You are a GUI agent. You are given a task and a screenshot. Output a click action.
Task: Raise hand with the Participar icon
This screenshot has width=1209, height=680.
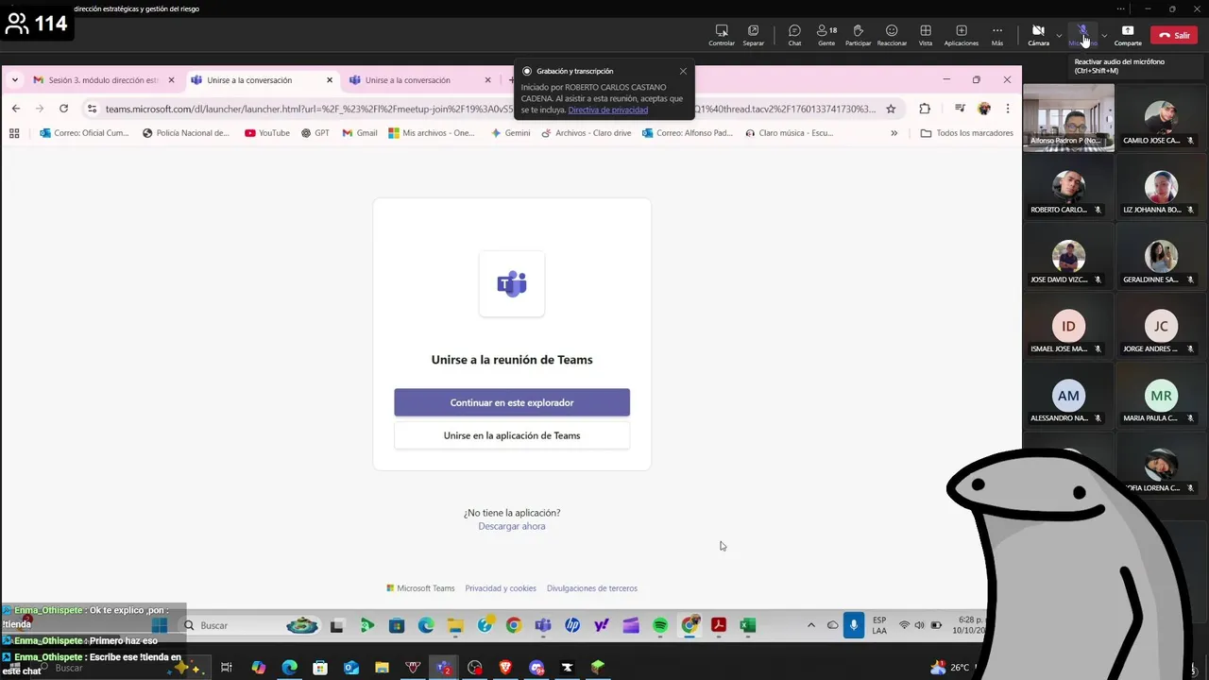(x=858, y=35)
